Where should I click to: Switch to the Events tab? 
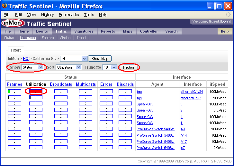(42, 31)
